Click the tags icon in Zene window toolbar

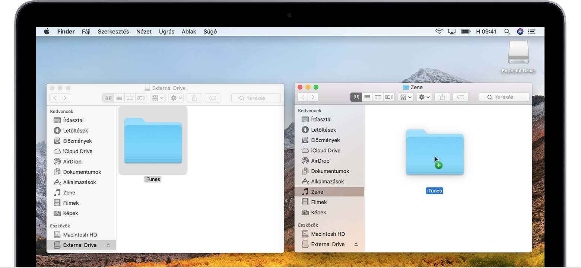460,97
